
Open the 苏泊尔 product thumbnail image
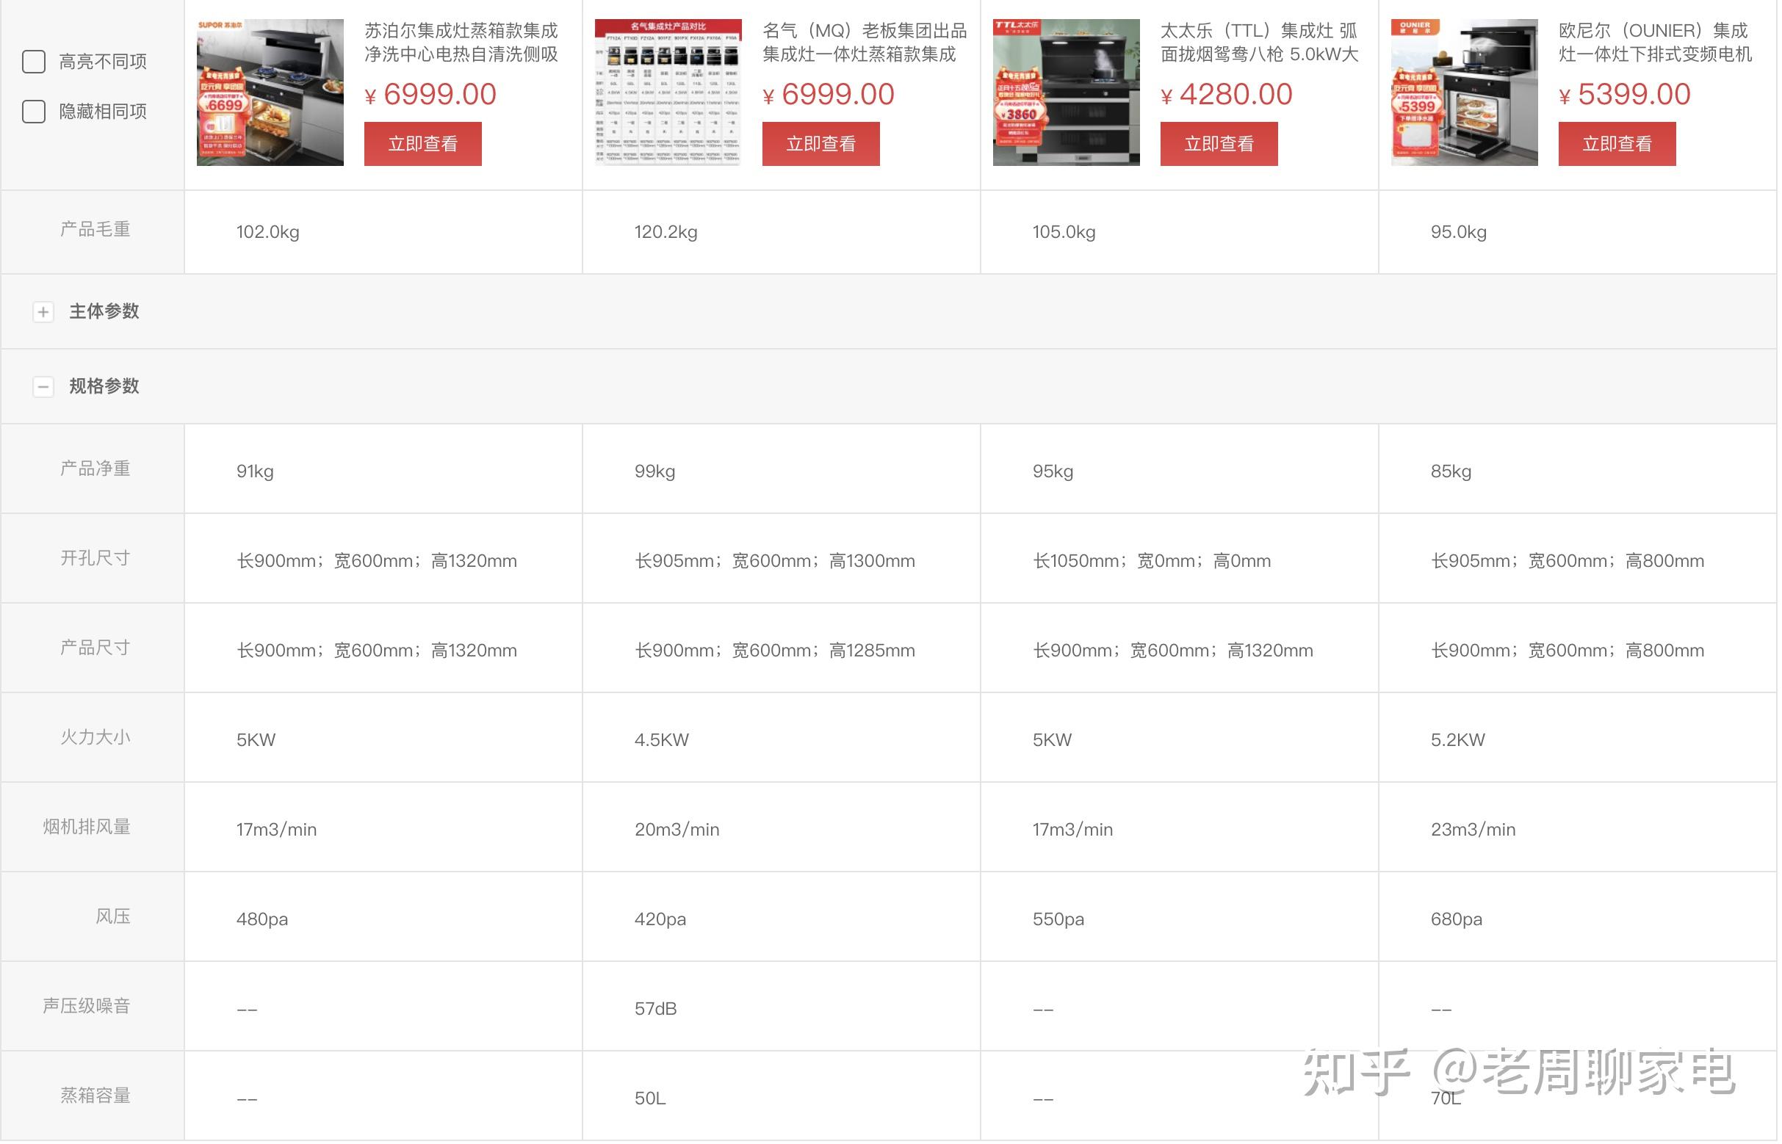[x=270, y=92]
